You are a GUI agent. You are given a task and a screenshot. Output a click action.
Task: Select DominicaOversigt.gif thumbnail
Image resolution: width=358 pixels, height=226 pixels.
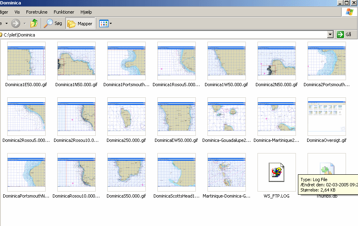click(x=327, y=117)
